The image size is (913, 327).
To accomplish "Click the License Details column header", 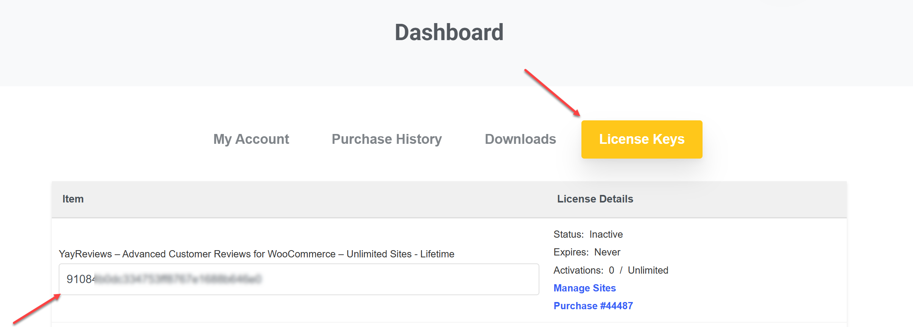I will 595,199.
